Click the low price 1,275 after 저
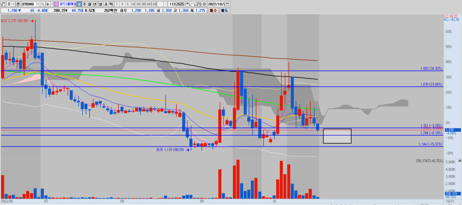The height and width of the screenshot is (205, 462). (x=200, y=10)
